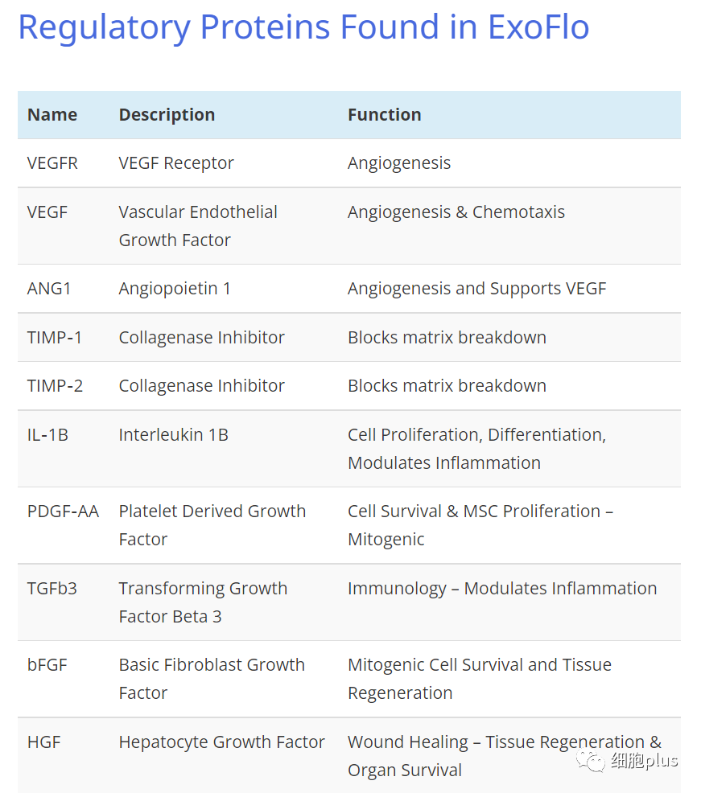Click 'Angiogenesis and Supports VEGF' text
The height and width of the screenshot is (793, 701).
(x=476, y=289)
